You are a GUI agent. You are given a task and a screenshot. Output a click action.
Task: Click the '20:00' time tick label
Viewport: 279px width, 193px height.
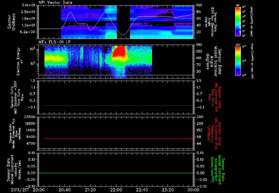tap(39, 190)
